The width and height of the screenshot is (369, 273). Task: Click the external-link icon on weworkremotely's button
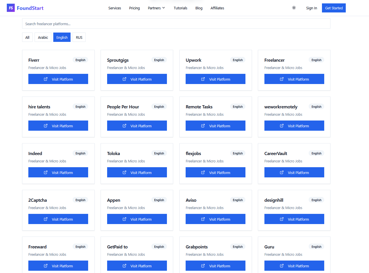[282, 126]
